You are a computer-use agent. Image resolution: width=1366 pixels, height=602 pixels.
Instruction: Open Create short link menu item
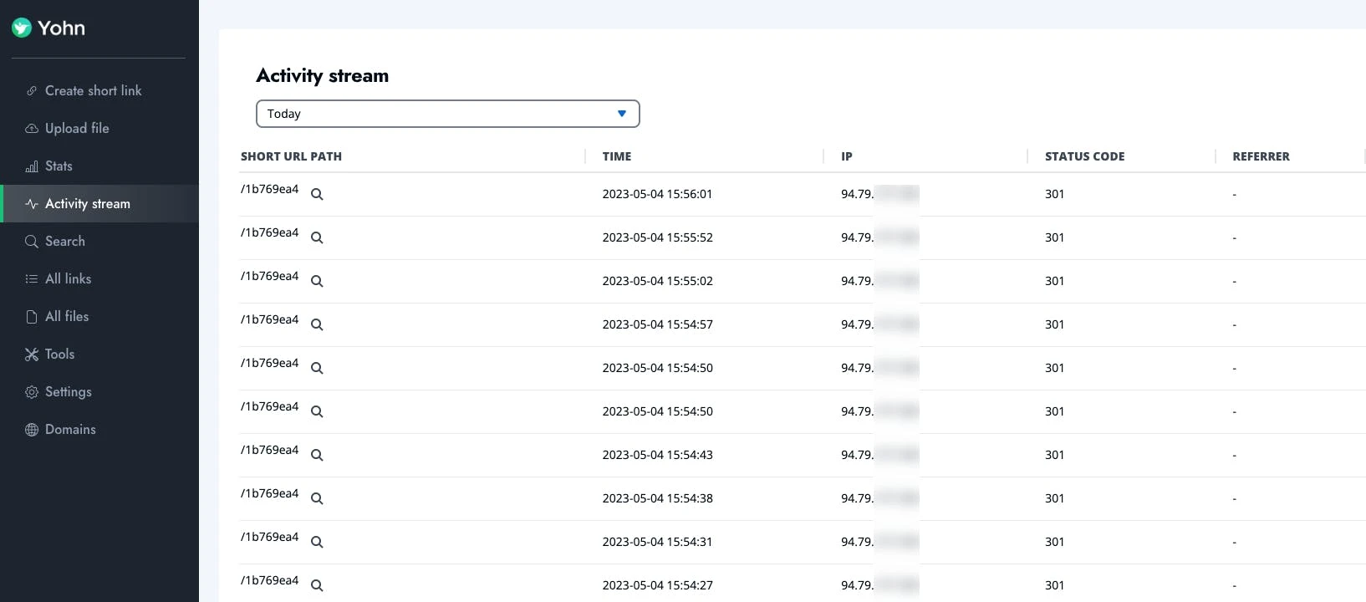click(x=99, y=91)
